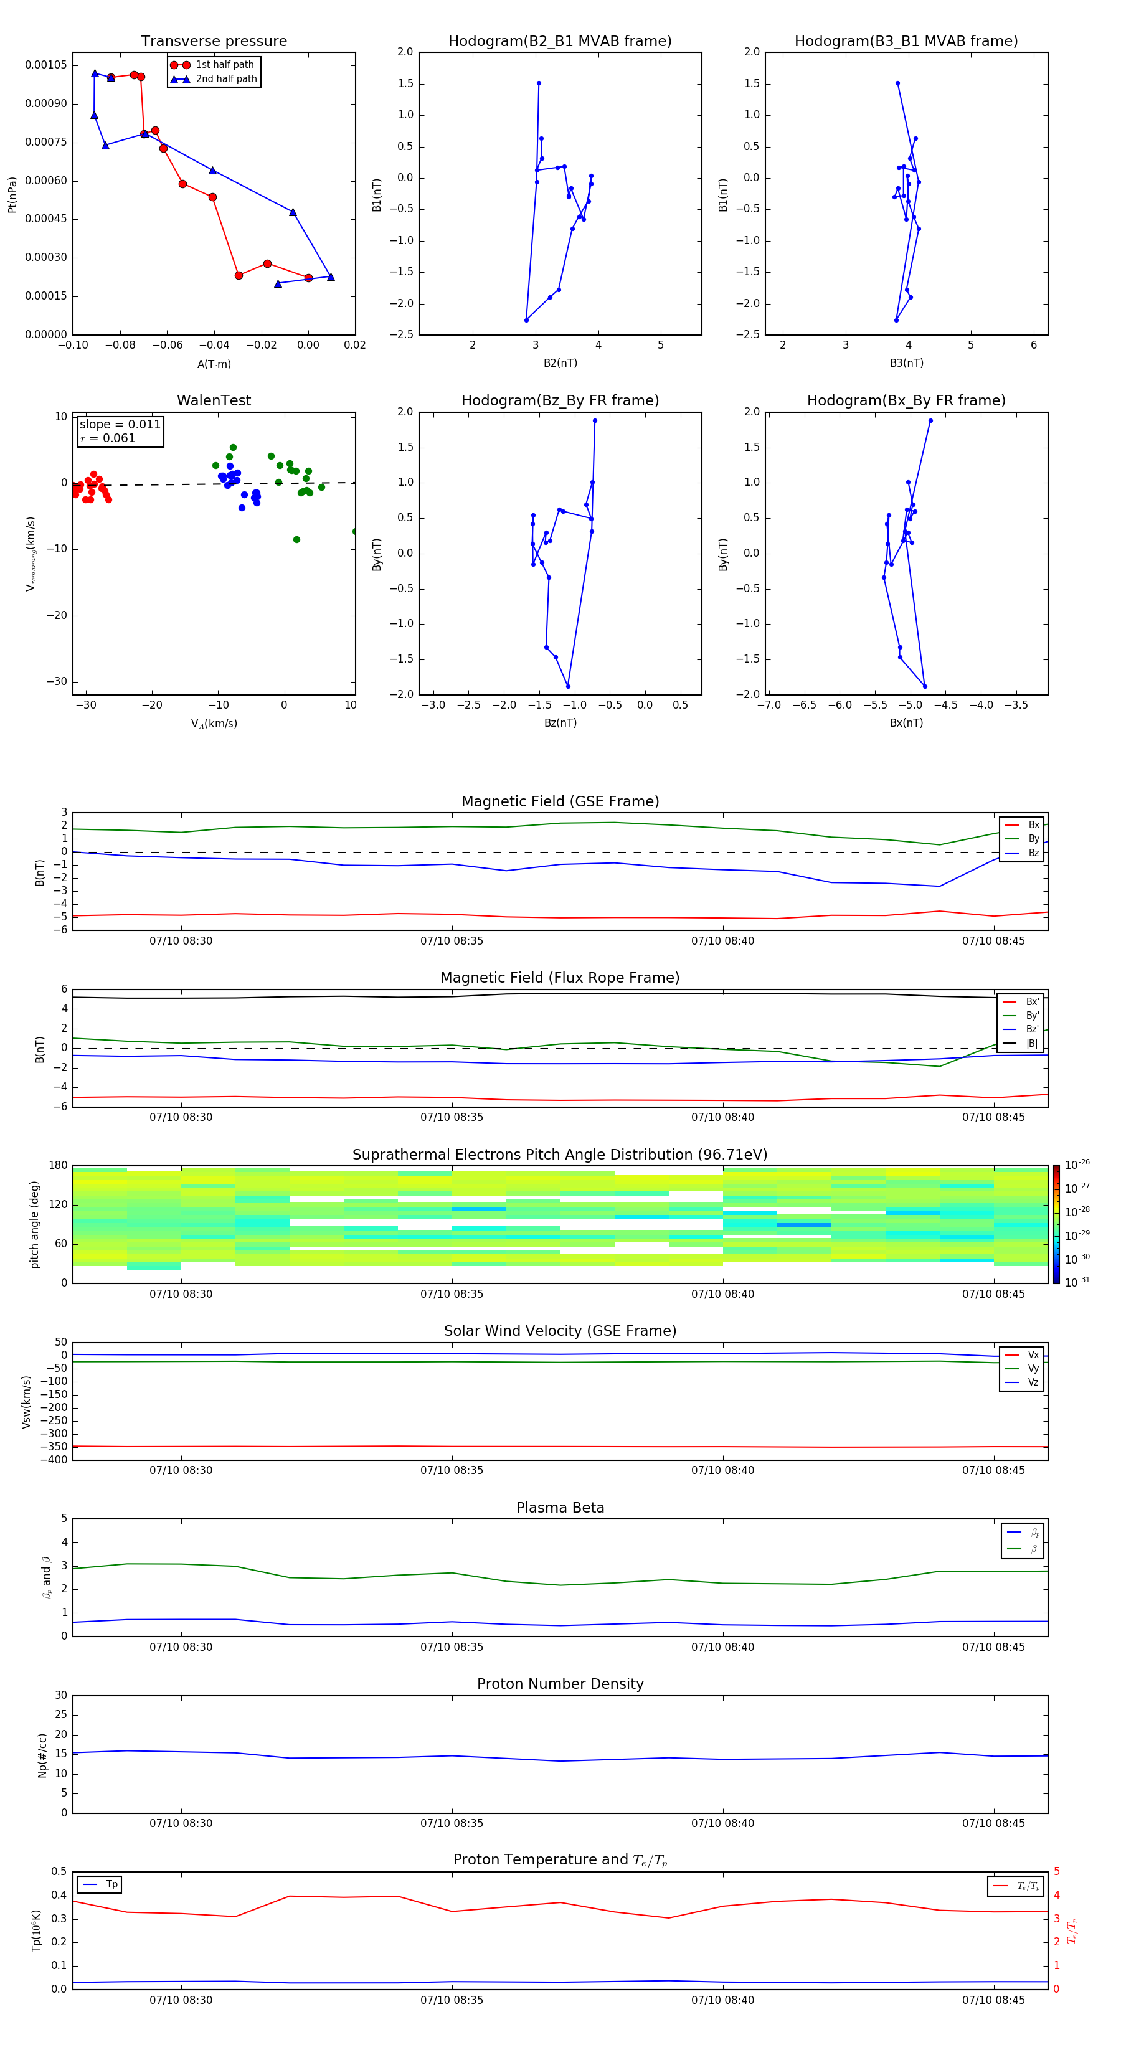The height and width of the screenshot is (2055, 1121).
Task: Click the 'Pt(nPa)' y-axis label
Action: [12, 194]
